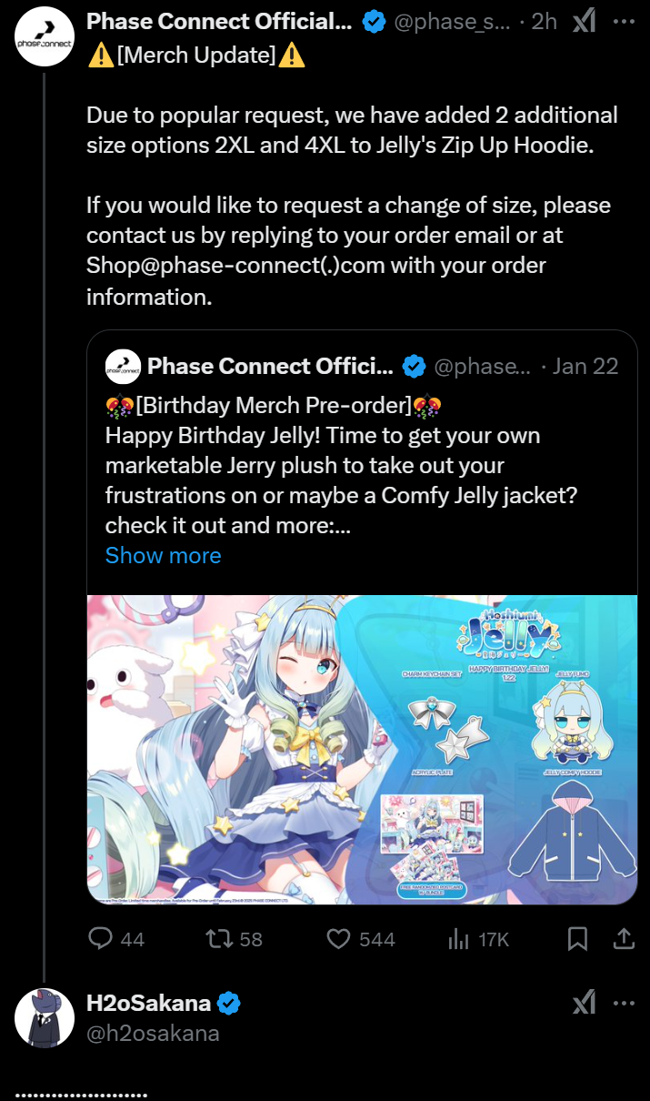Open more options menu on top post
The height and width of the screenshot is (1101, 650).
624,22
